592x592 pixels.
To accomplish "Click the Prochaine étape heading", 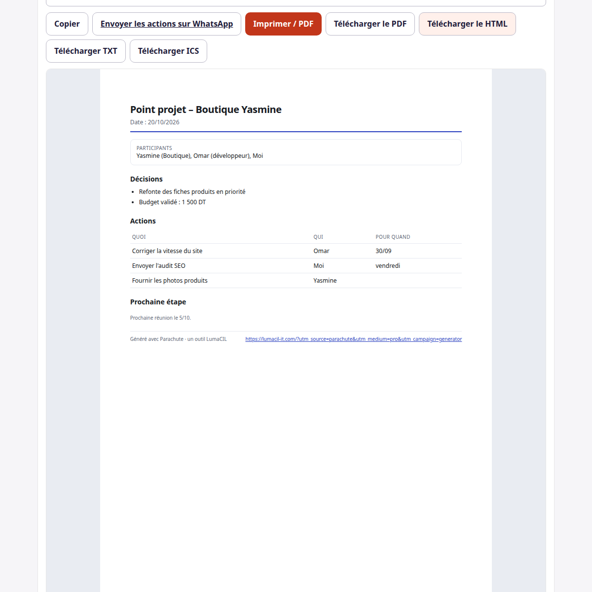I will (158, 302).
